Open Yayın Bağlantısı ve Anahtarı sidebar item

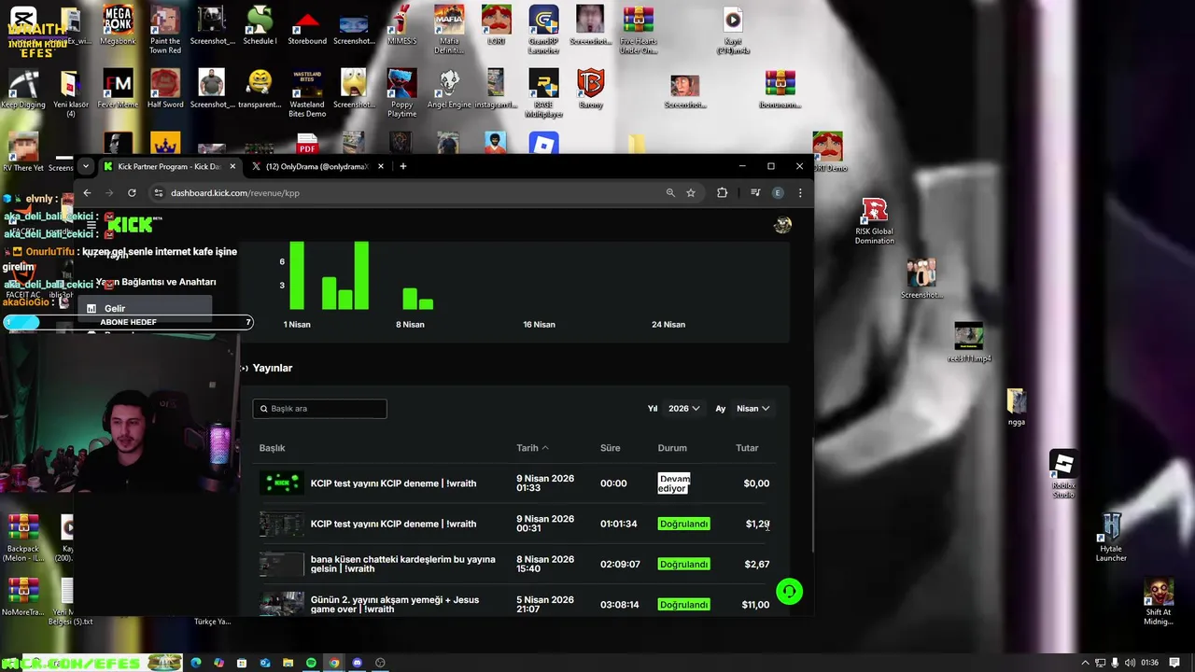156,282
